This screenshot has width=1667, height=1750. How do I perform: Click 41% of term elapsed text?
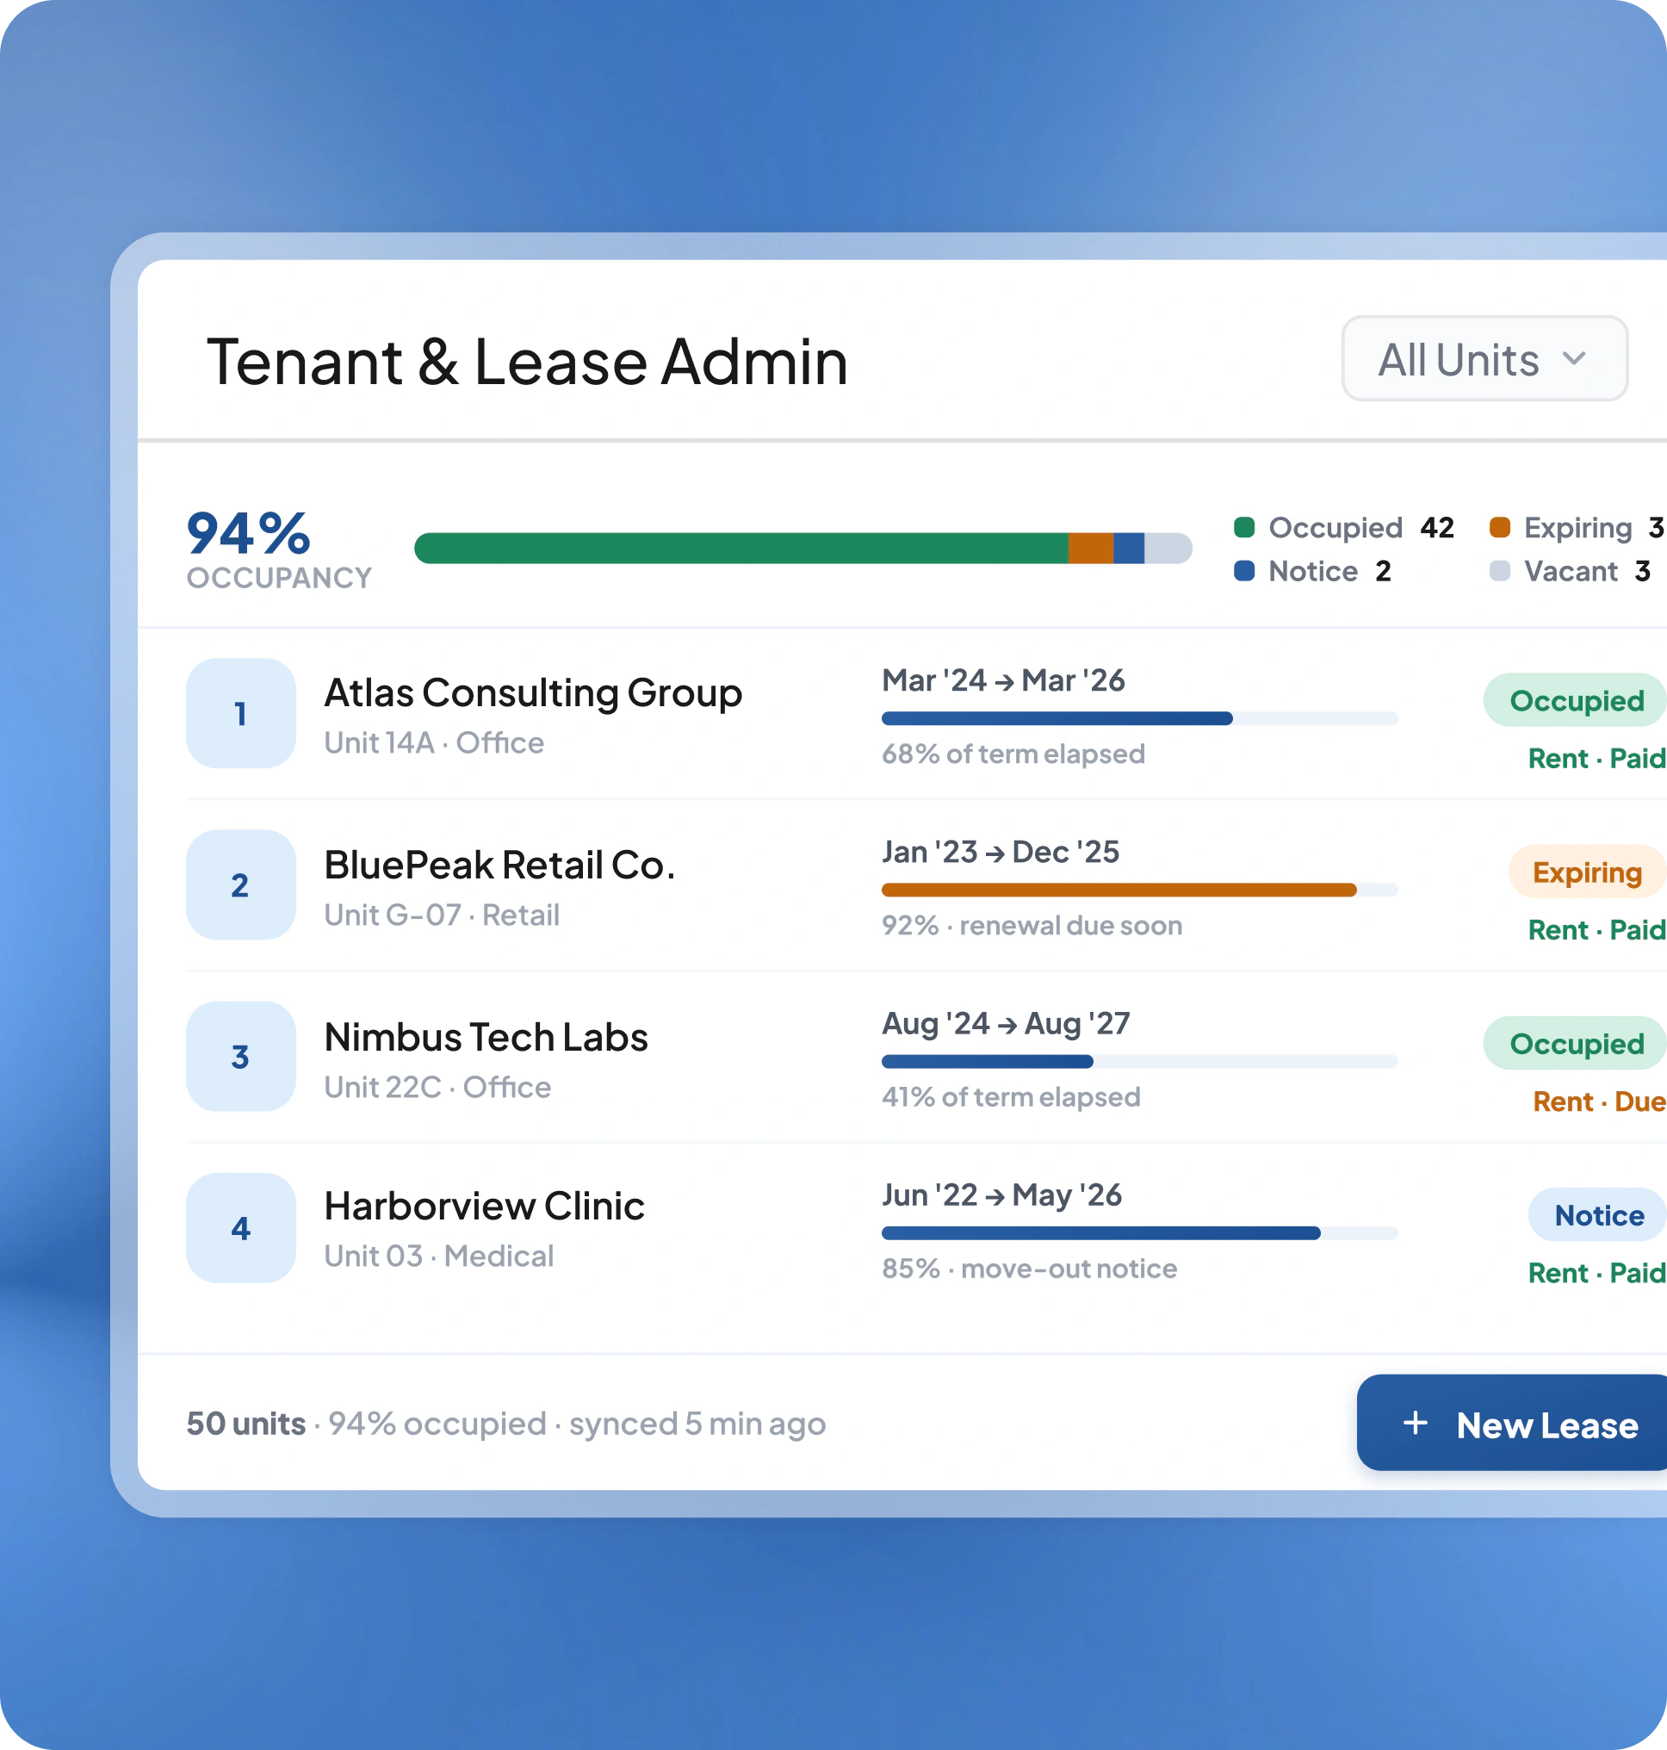click(1011, 1096)
